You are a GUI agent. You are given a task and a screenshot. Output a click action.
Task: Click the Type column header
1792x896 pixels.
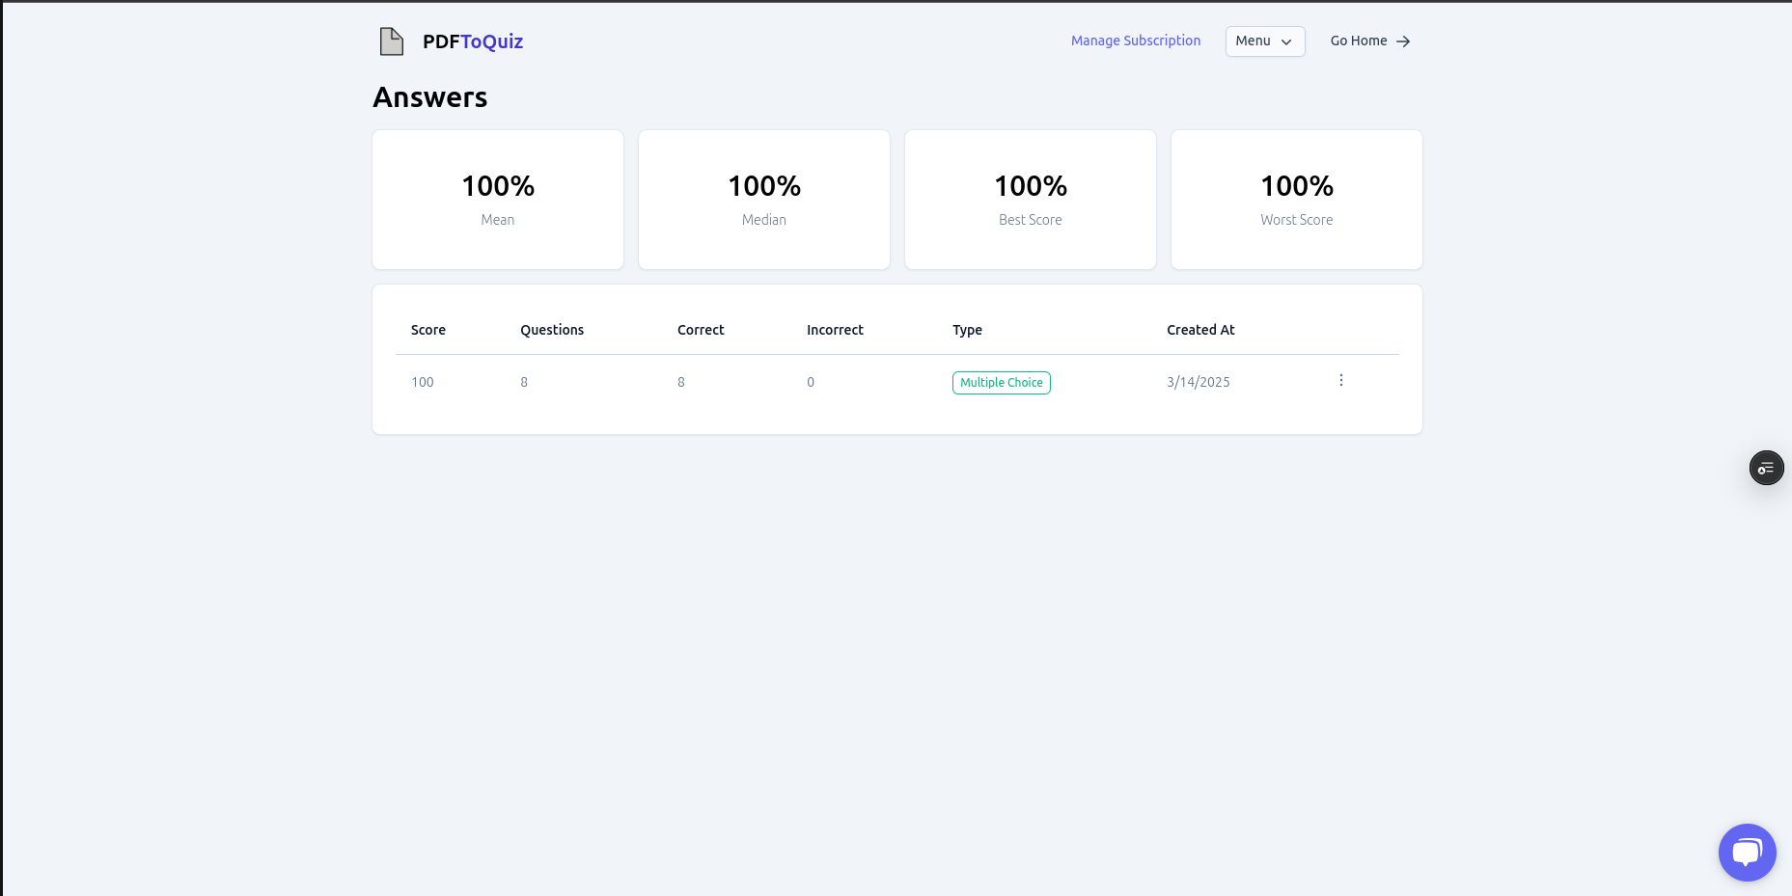967,330
